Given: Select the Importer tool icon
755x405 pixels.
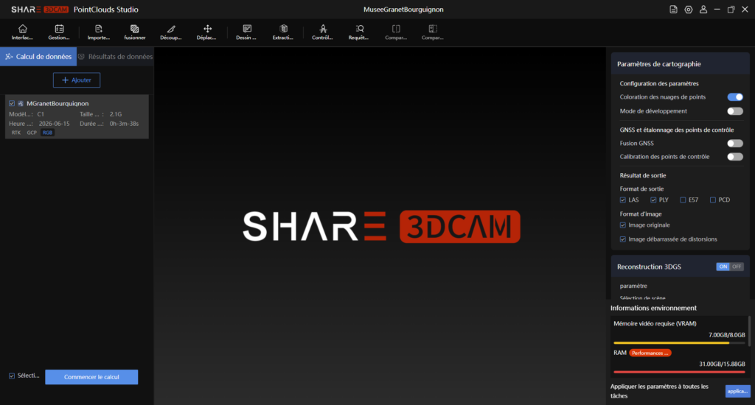Looking at the screenshot, I should (x=99, y=32).
